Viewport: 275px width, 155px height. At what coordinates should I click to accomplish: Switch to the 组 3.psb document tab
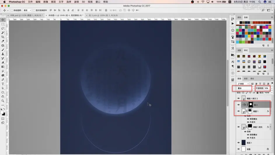tap(103, 15)
